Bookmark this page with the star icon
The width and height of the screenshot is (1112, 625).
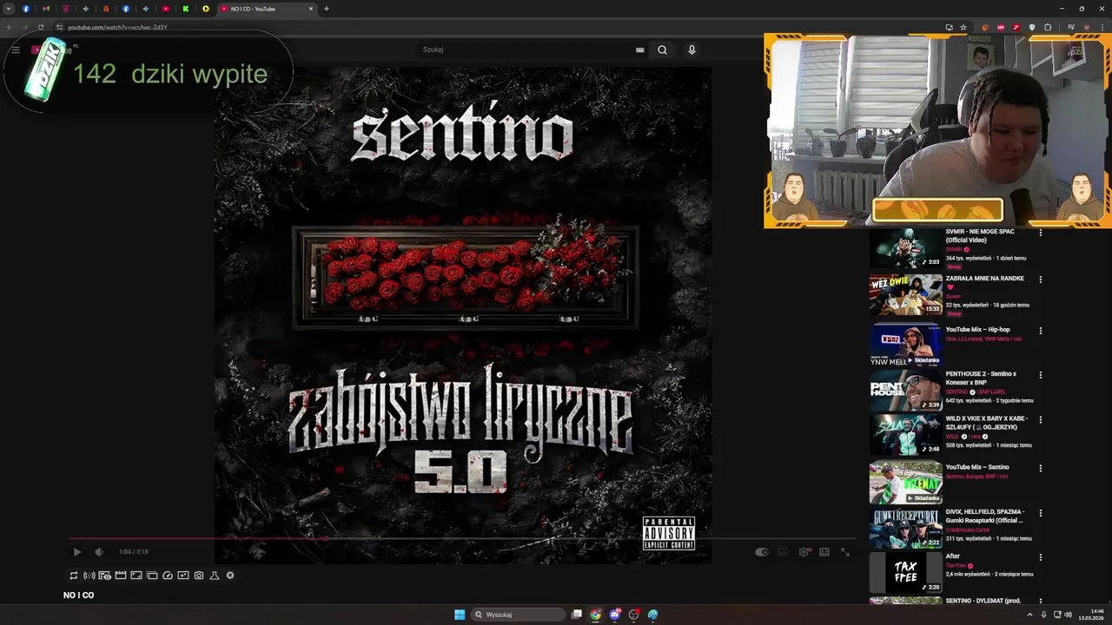[x=963, y=27]
